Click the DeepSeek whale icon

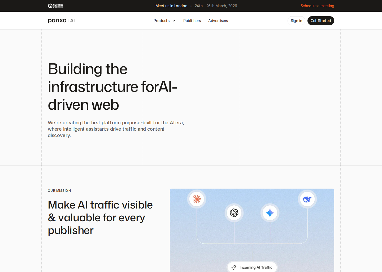click(x=307, y=199)
